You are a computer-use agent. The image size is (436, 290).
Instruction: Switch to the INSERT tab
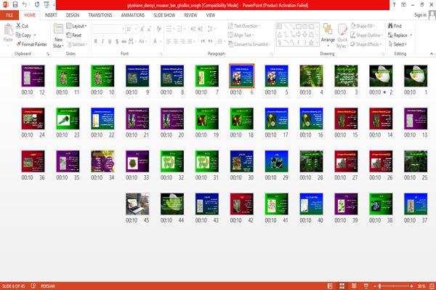51,15
